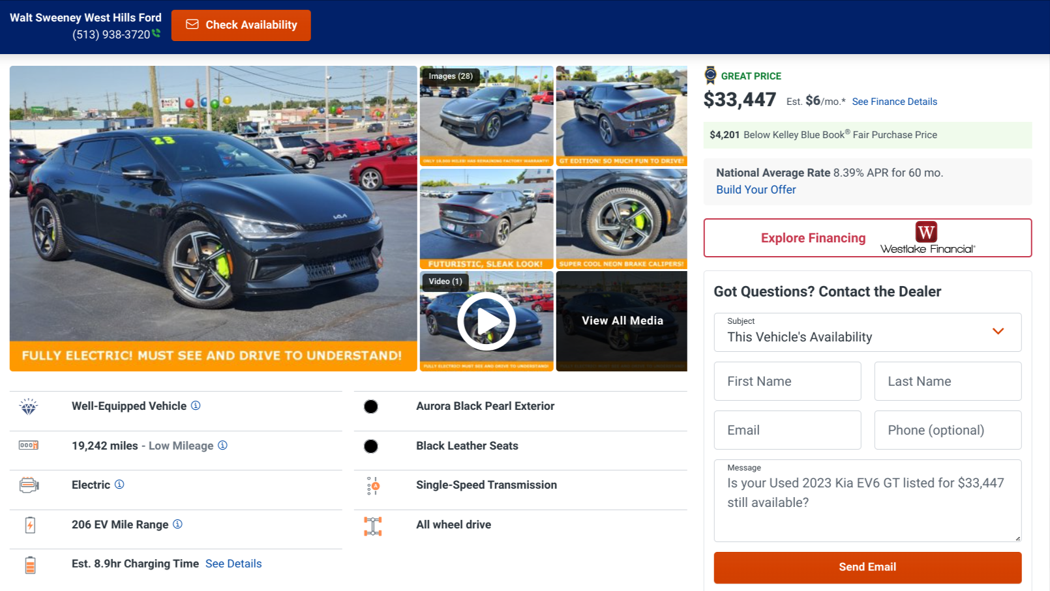The width and height of the screenshot is (1050, 591).
Task: Open the Subject dropdown
Action: 867,332
